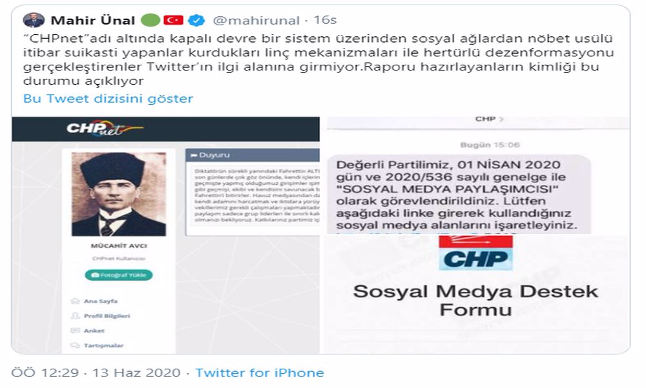Click Bu Tweet dizisini göster link
The height and width of the screenshot is (388, 646).
(108, 98)
